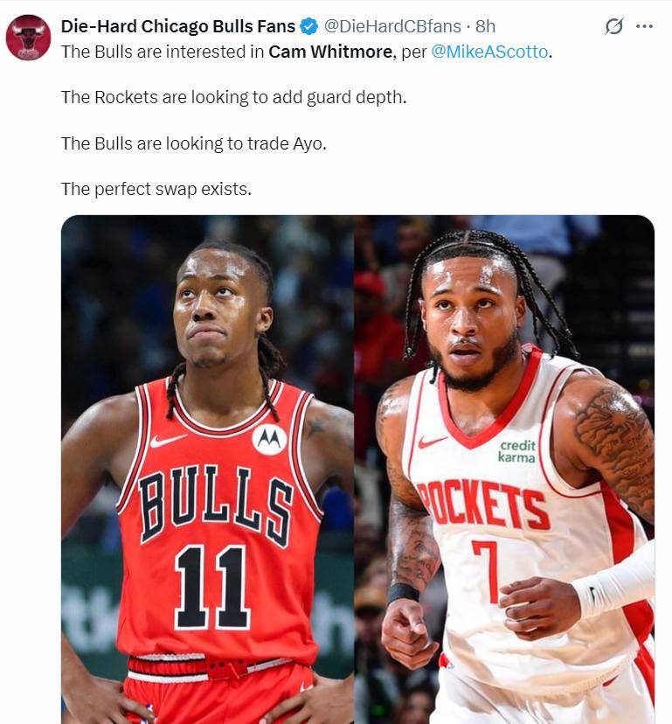Click the number 11 on the Bulls jersey
This screenshot has height=724, width=672.
coord(212,587)
